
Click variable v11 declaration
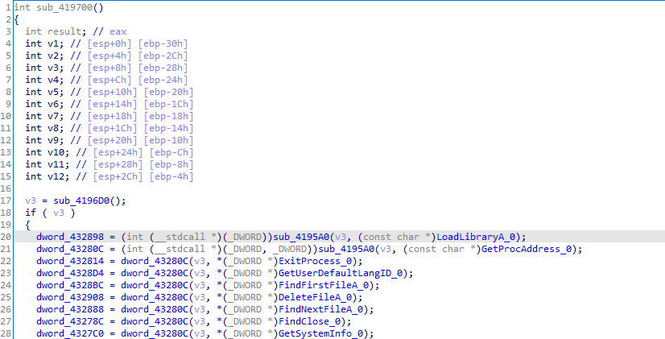click(x=56, y=164)
